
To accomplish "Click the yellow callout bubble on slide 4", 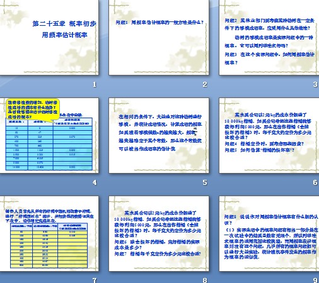I will (33, 109).
